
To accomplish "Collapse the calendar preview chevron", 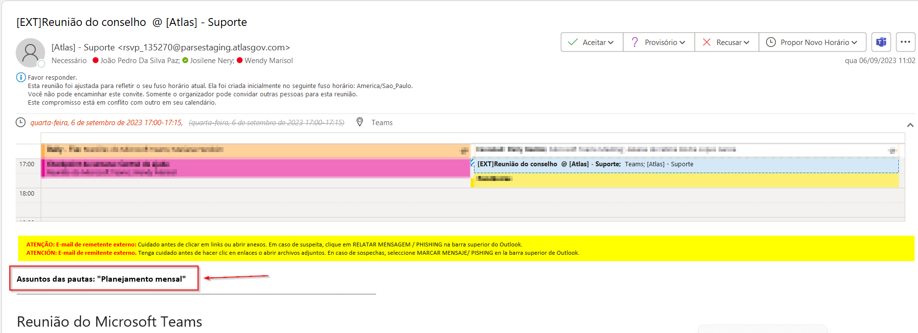I will (910, 125).
